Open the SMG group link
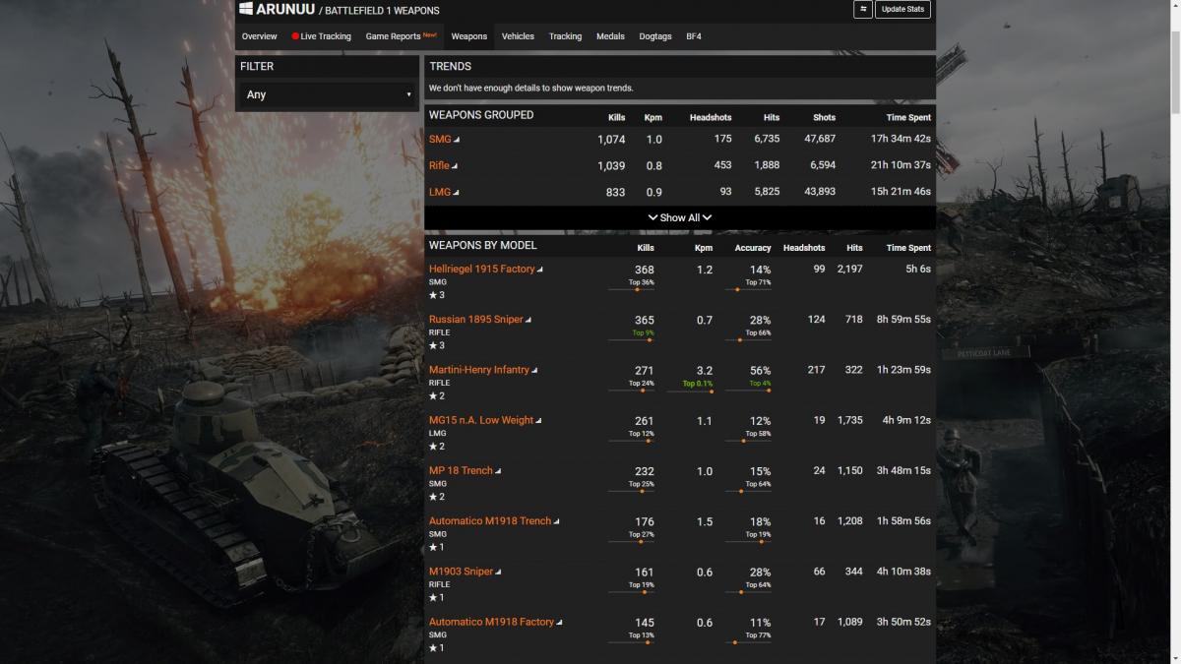This screenshot has width=1181, height=664. (440, 140)
